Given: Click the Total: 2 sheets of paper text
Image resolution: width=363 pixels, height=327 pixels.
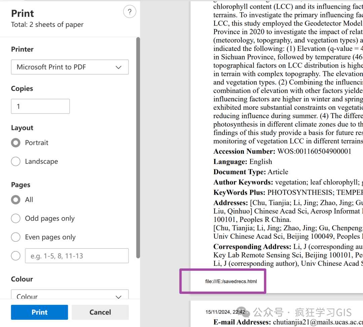Looking at the screenshot, I should tap(47, 25).
